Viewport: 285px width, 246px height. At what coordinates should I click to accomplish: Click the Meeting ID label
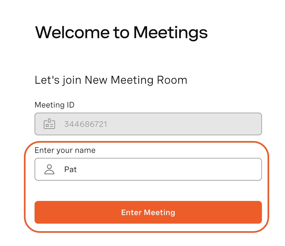tap(55, 105)
